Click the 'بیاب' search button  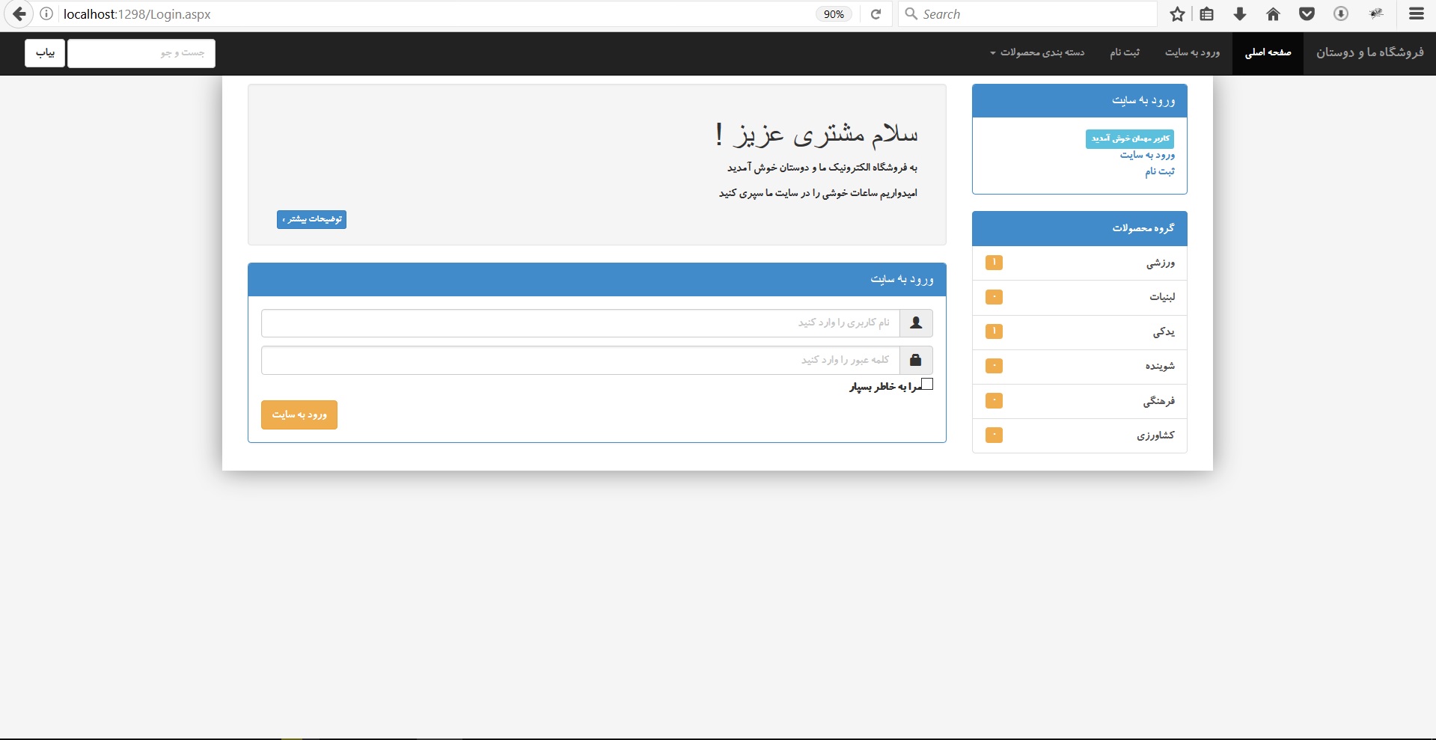coord(45,53)
